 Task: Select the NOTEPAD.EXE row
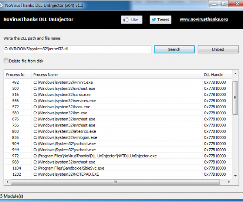118,174
